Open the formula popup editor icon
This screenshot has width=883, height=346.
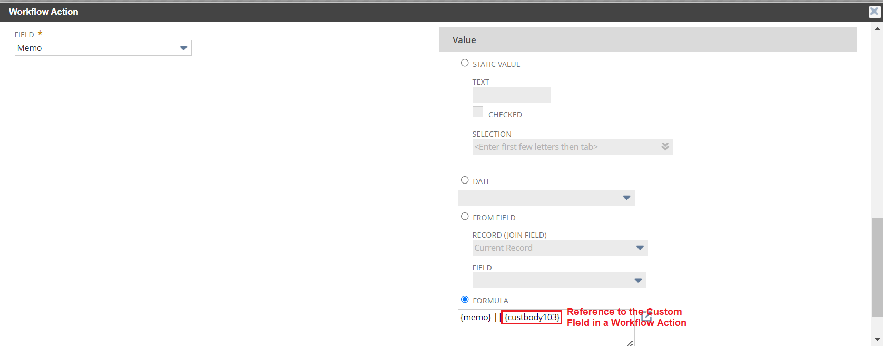[x=647, y=317]
